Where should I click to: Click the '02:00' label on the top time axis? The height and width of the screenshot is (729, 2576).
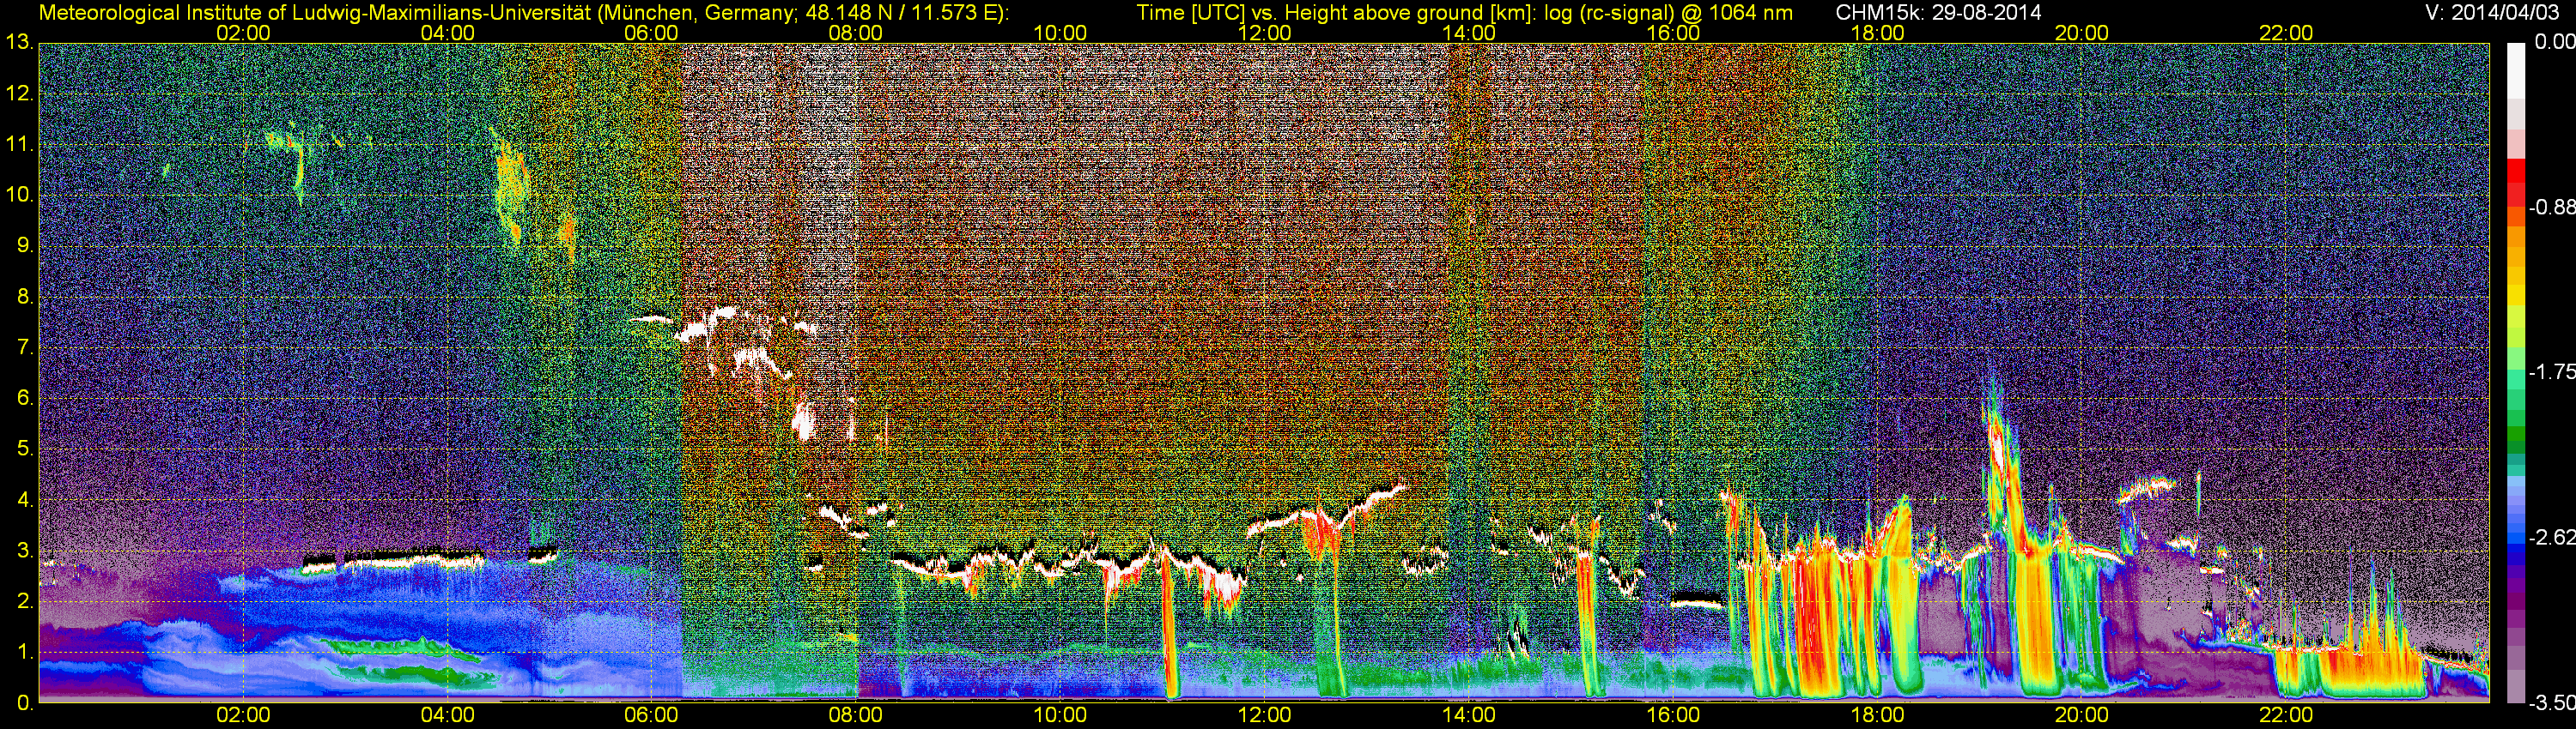tap(243, 33)
